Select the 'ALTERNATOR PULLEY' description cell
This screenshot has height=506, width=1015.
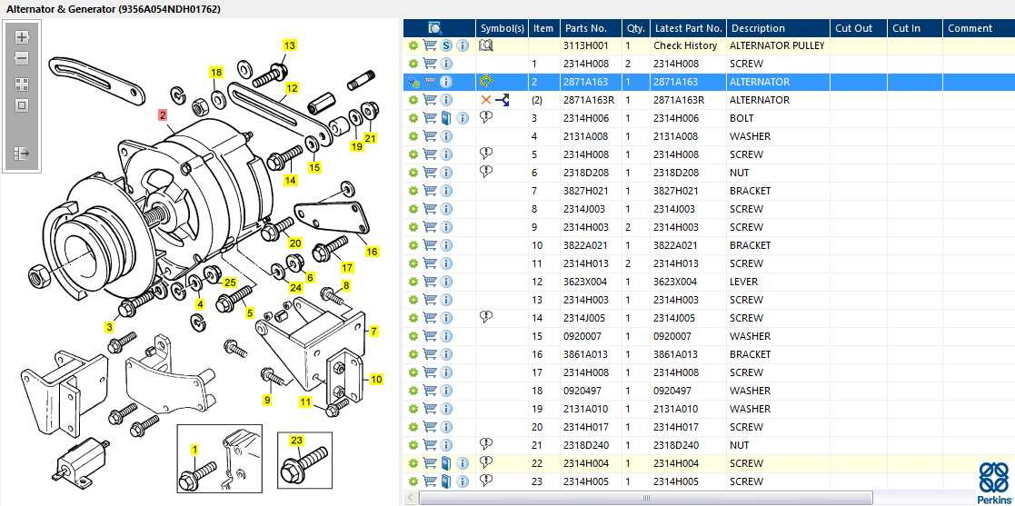point(777,46)
